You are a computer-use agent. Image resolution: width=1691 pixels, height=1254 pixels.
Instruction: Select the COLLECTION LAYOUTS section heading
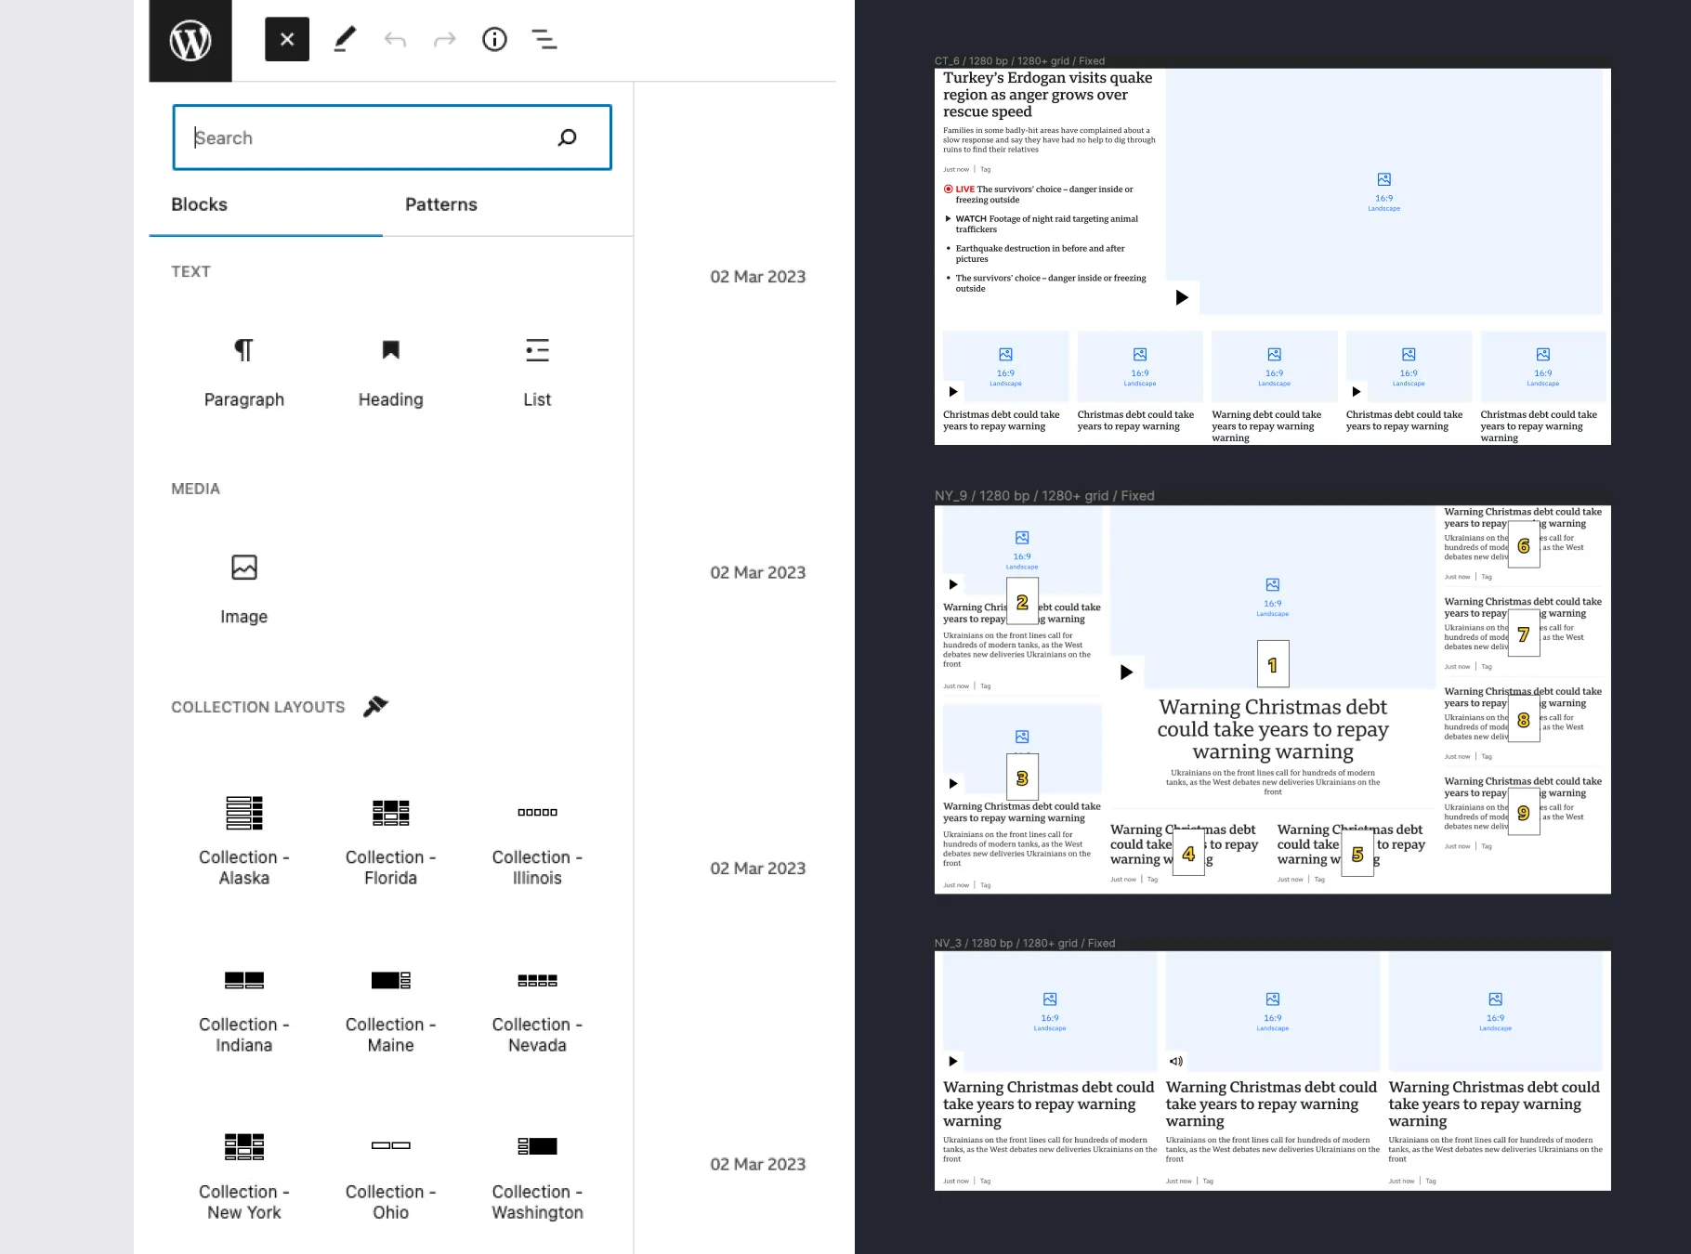257,707
